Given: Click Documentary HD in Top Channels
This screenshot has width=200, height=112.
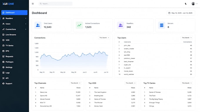Looking at the screenshot, I should [x=46, y=106].
